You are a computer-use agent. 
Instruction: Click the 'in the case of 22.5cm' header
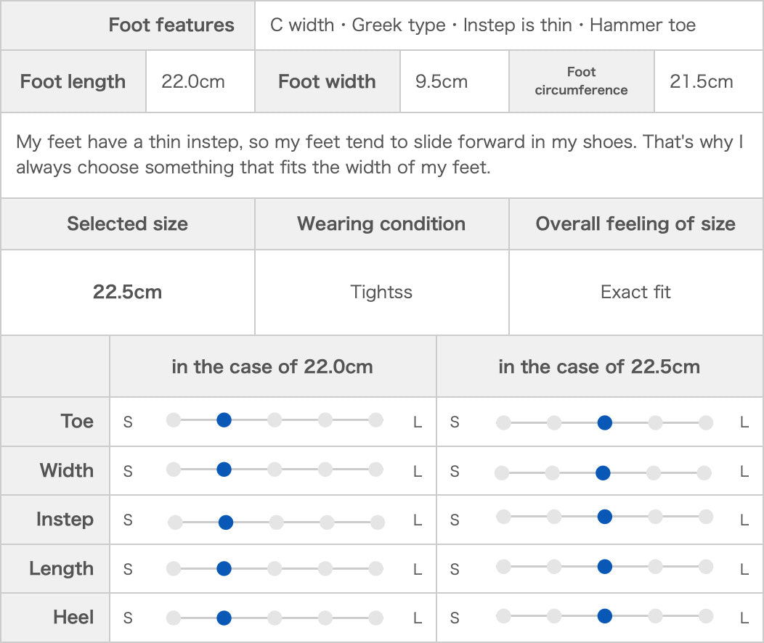pyautogui.click(x=599, y=366)
